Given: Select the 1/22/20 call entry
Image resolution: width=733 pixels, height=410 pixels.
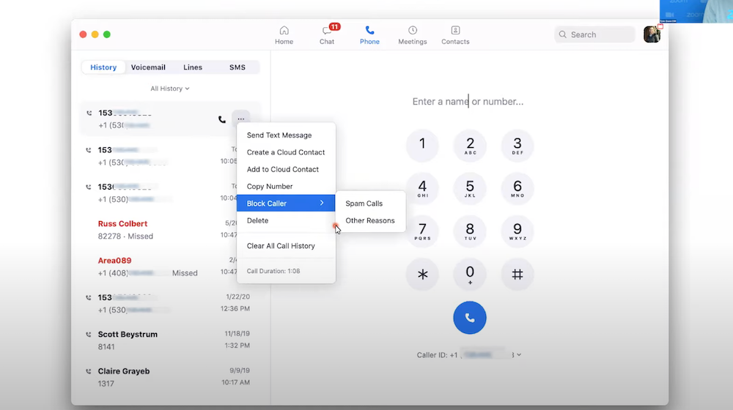Looking at the screenshot, I should point(170,304).
